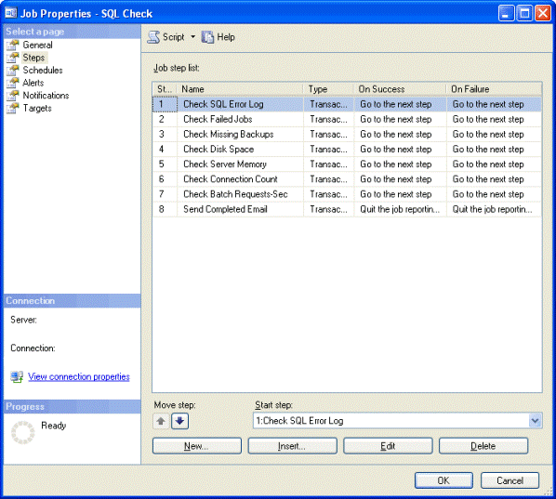Click the Type column header

pos(328,89)
